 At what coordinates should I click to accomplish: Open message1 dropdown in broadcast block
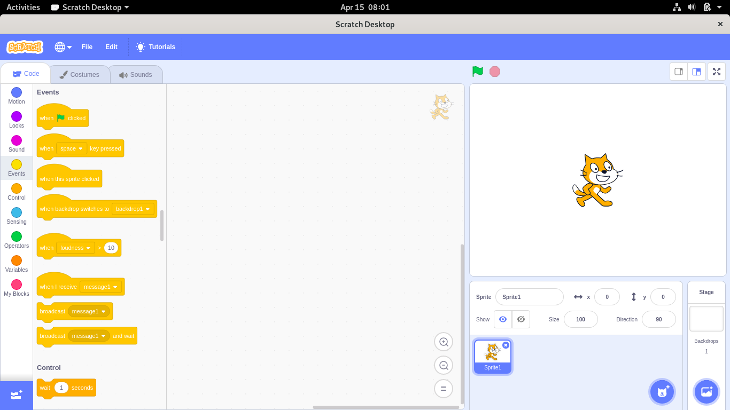coord(89,311)
